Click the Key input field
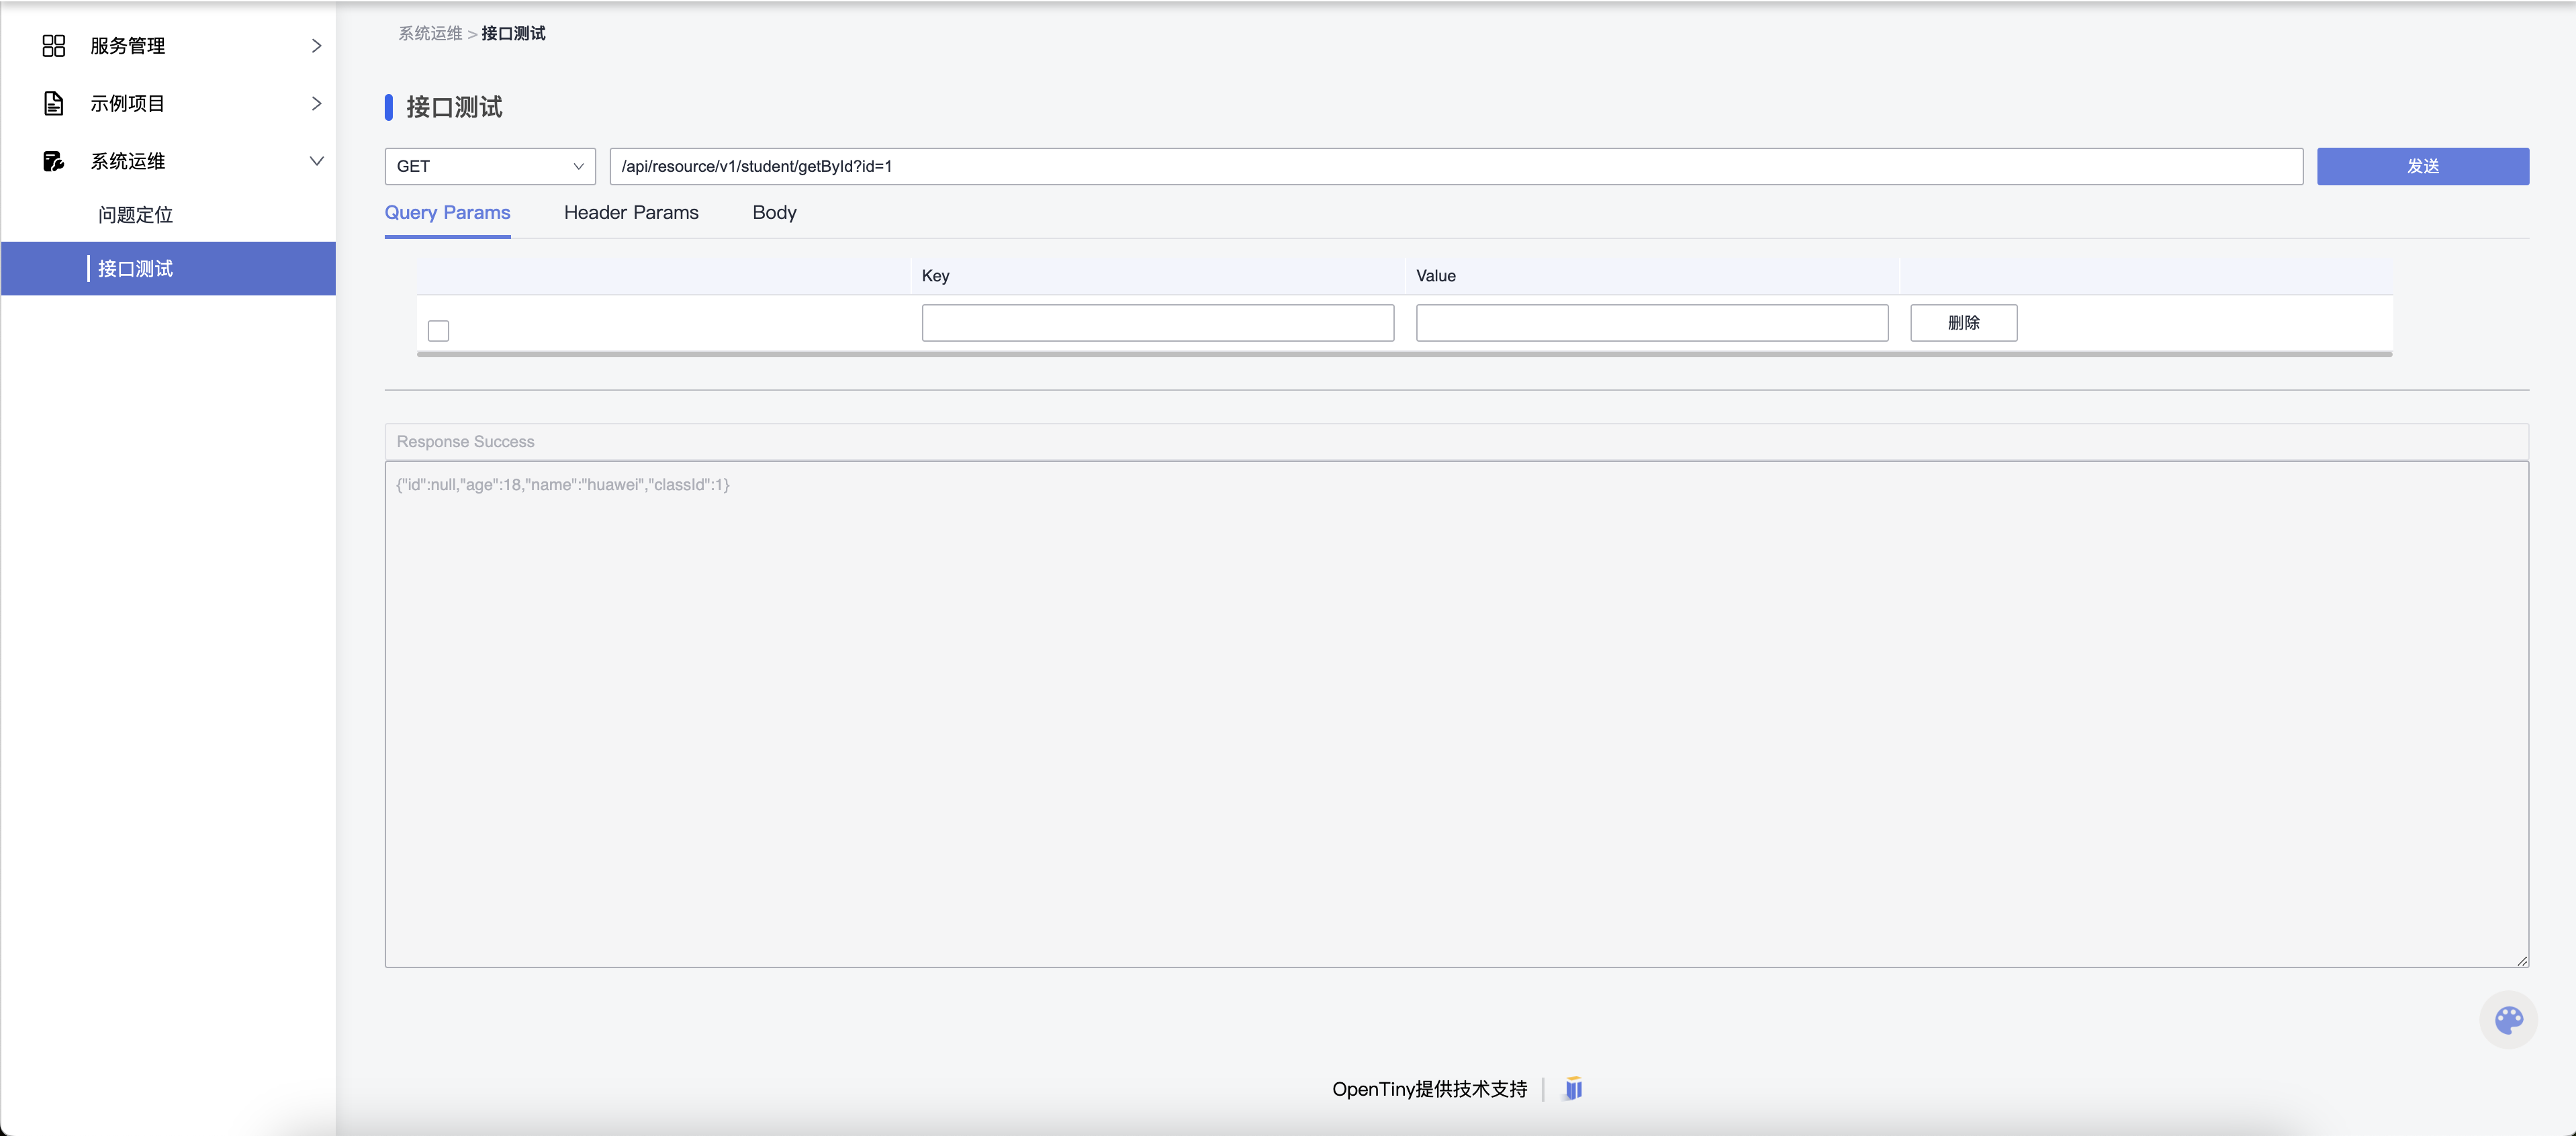This screenshot has height=1136, width=2576. (x=1157, y=323)
